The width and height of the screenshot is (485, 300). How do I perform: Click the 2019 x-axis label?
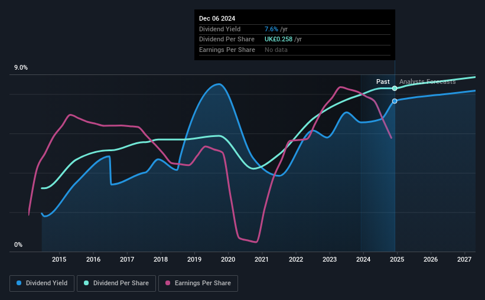coord(194,259)
